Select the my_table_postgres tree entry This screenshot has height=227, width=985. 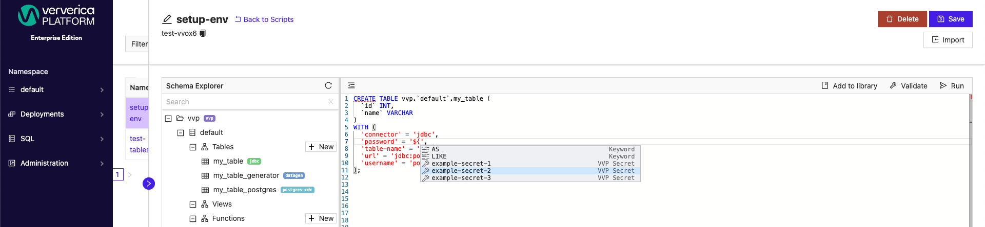(x=245, y=190)
